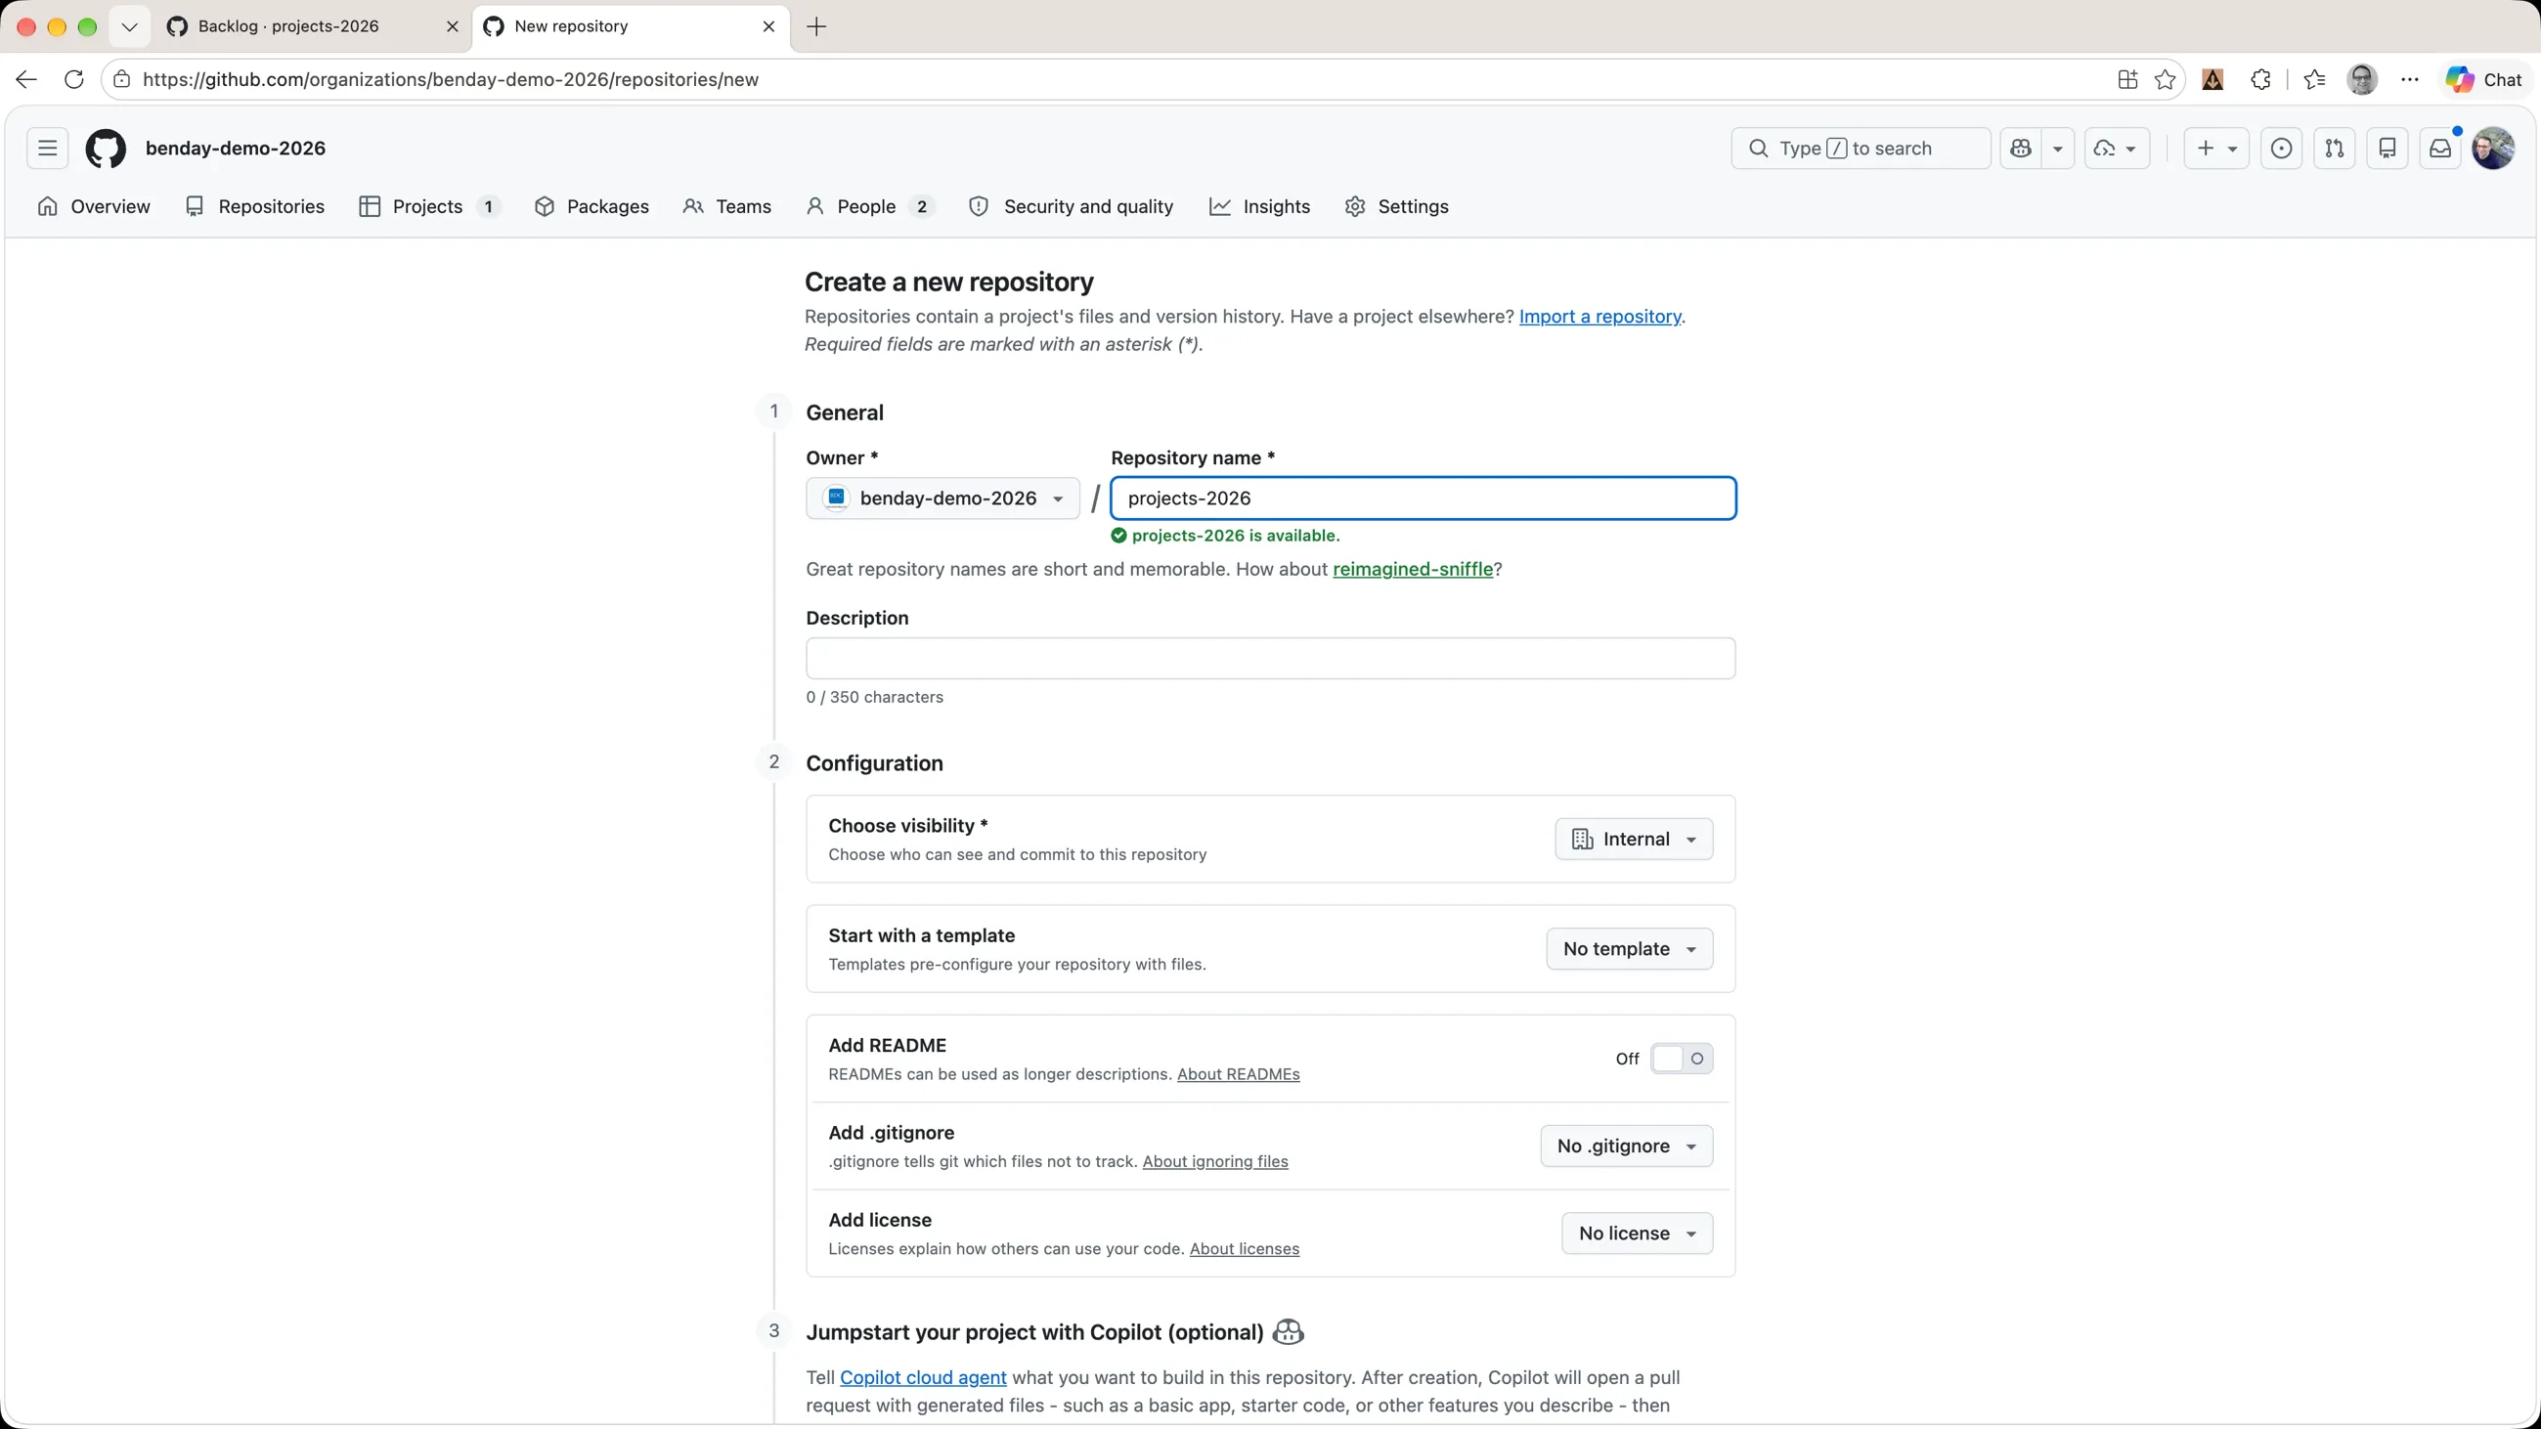Open the Copilot dropdown arrow in the header

coord(2058,148)
